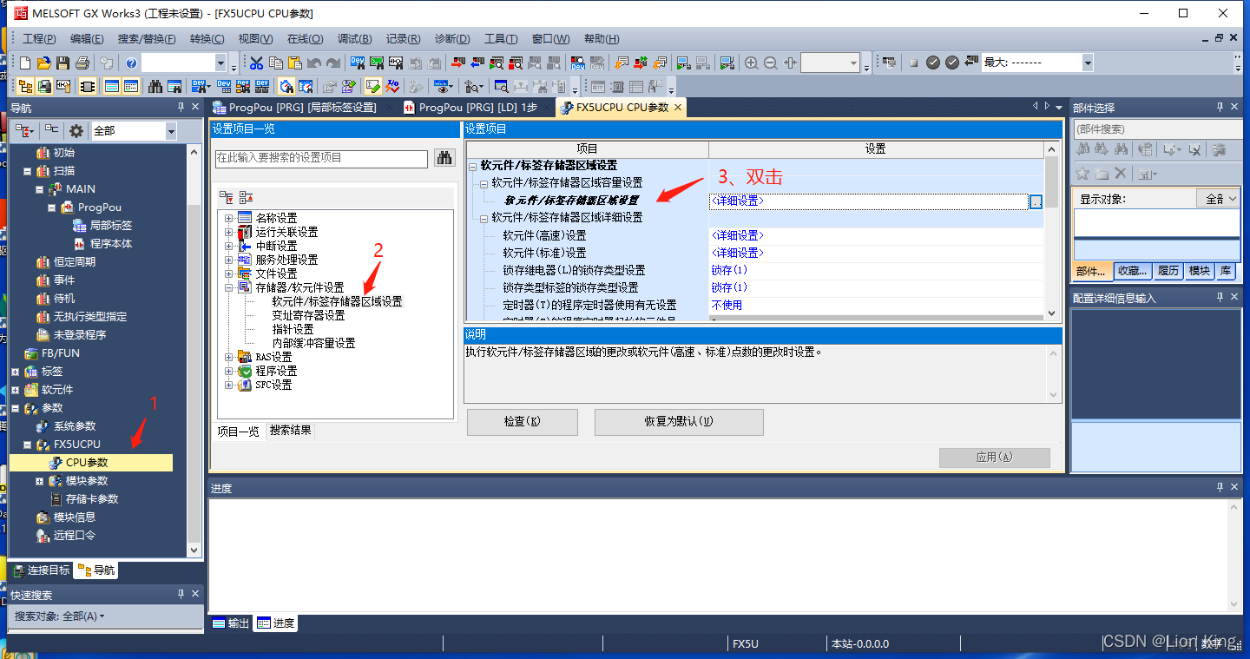
Task: Switch to the 连接目标 tab
Action: coord(41,570)
